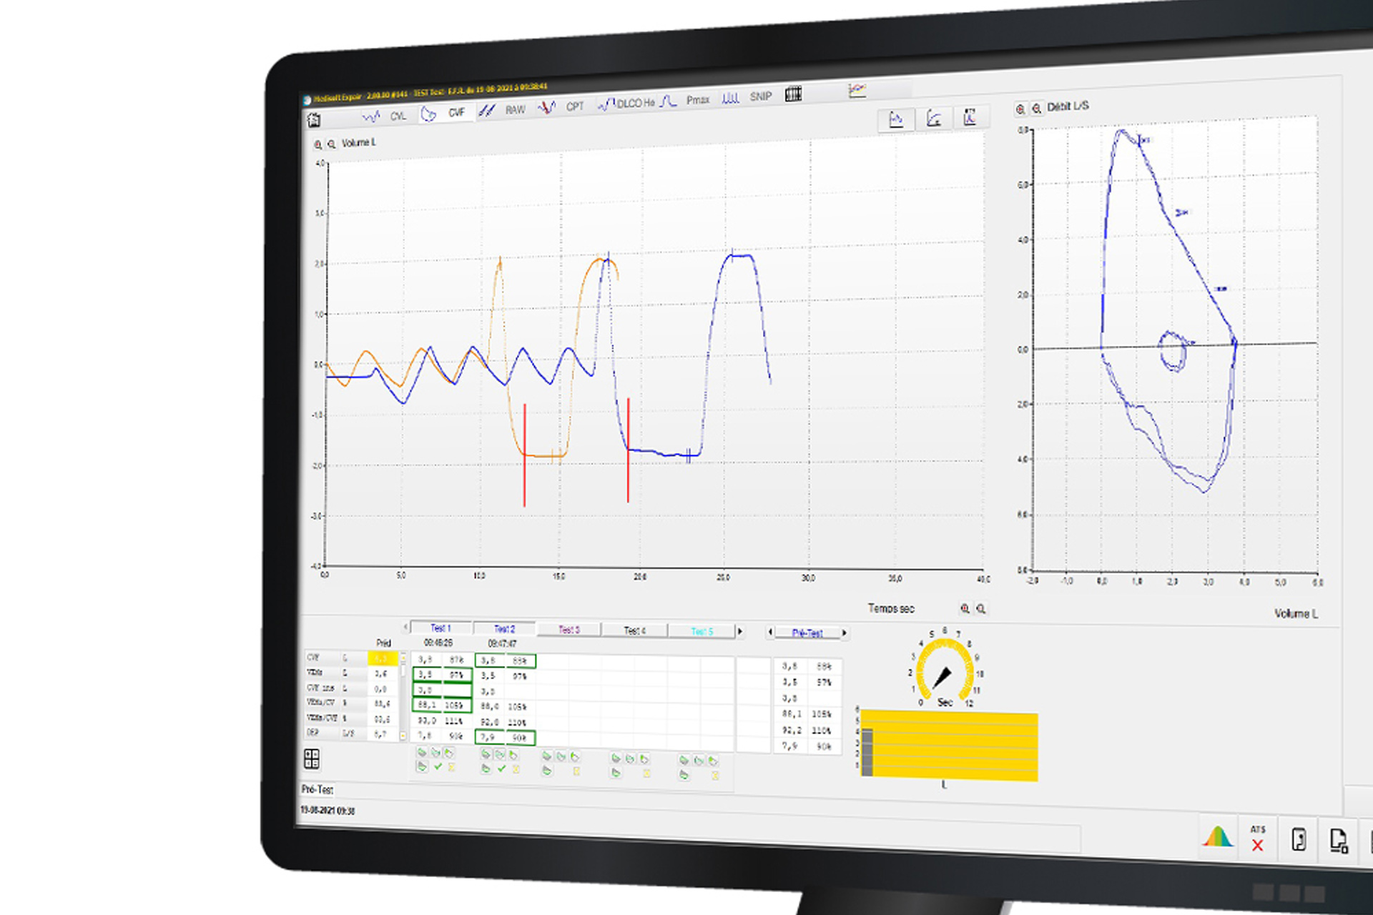1373x915 pixels.
Task: Switch to the CVF tab
Action: [456, 113]
